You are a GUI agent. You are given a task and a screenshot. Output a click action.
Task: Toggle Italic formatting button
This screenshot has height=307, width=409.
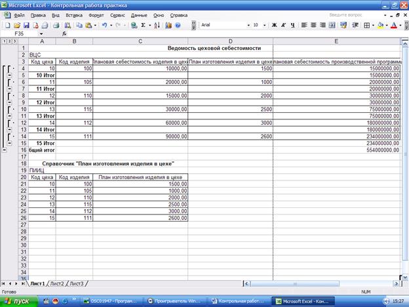tap(283, 25)
